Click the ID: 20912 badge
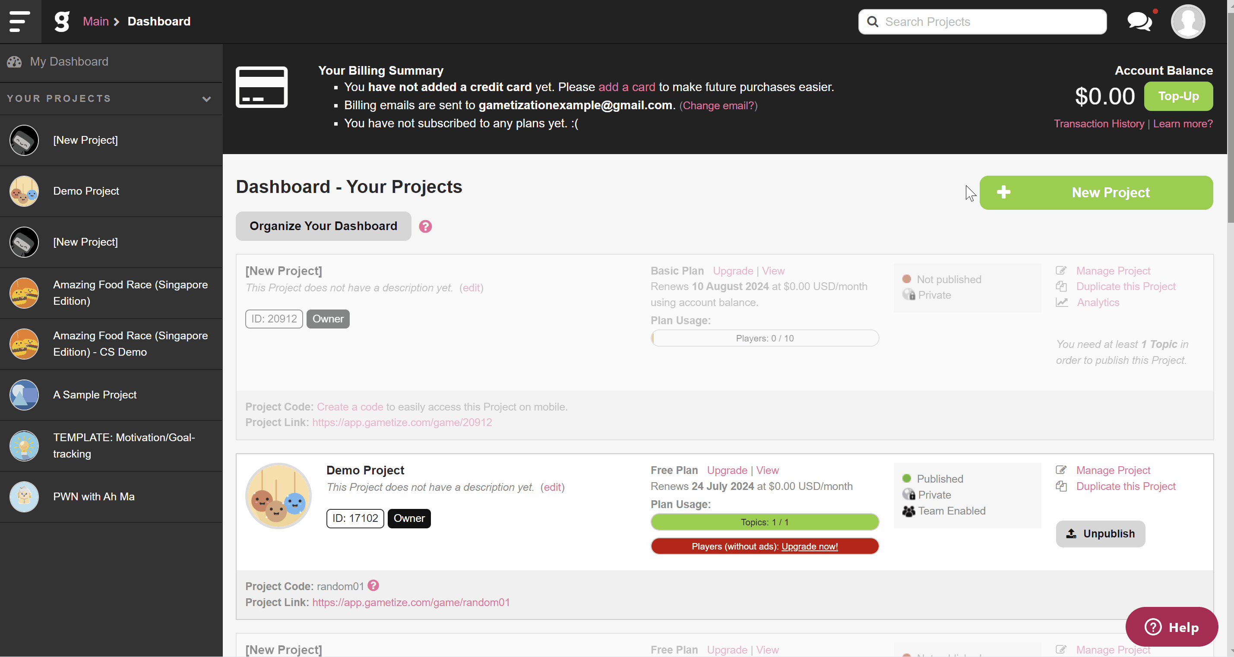Screen dimensions: 1234x657 pyautogui.click(x=274, y=319)
